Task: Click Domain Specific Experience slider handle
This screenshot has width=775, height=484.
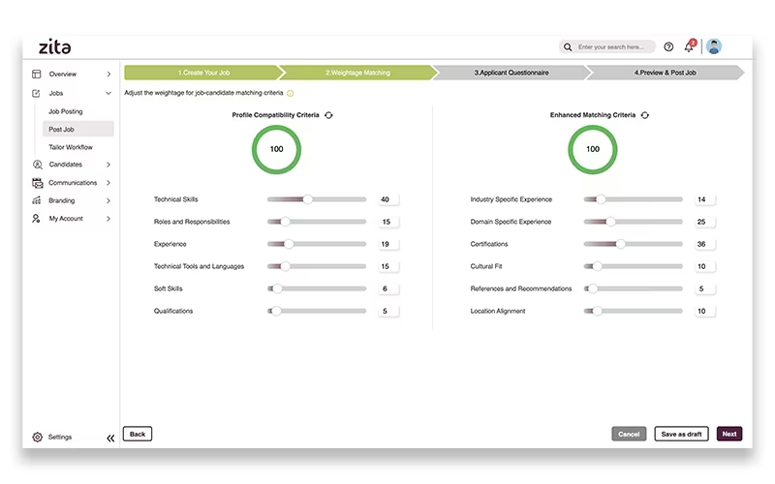Action: coord(611,222)
